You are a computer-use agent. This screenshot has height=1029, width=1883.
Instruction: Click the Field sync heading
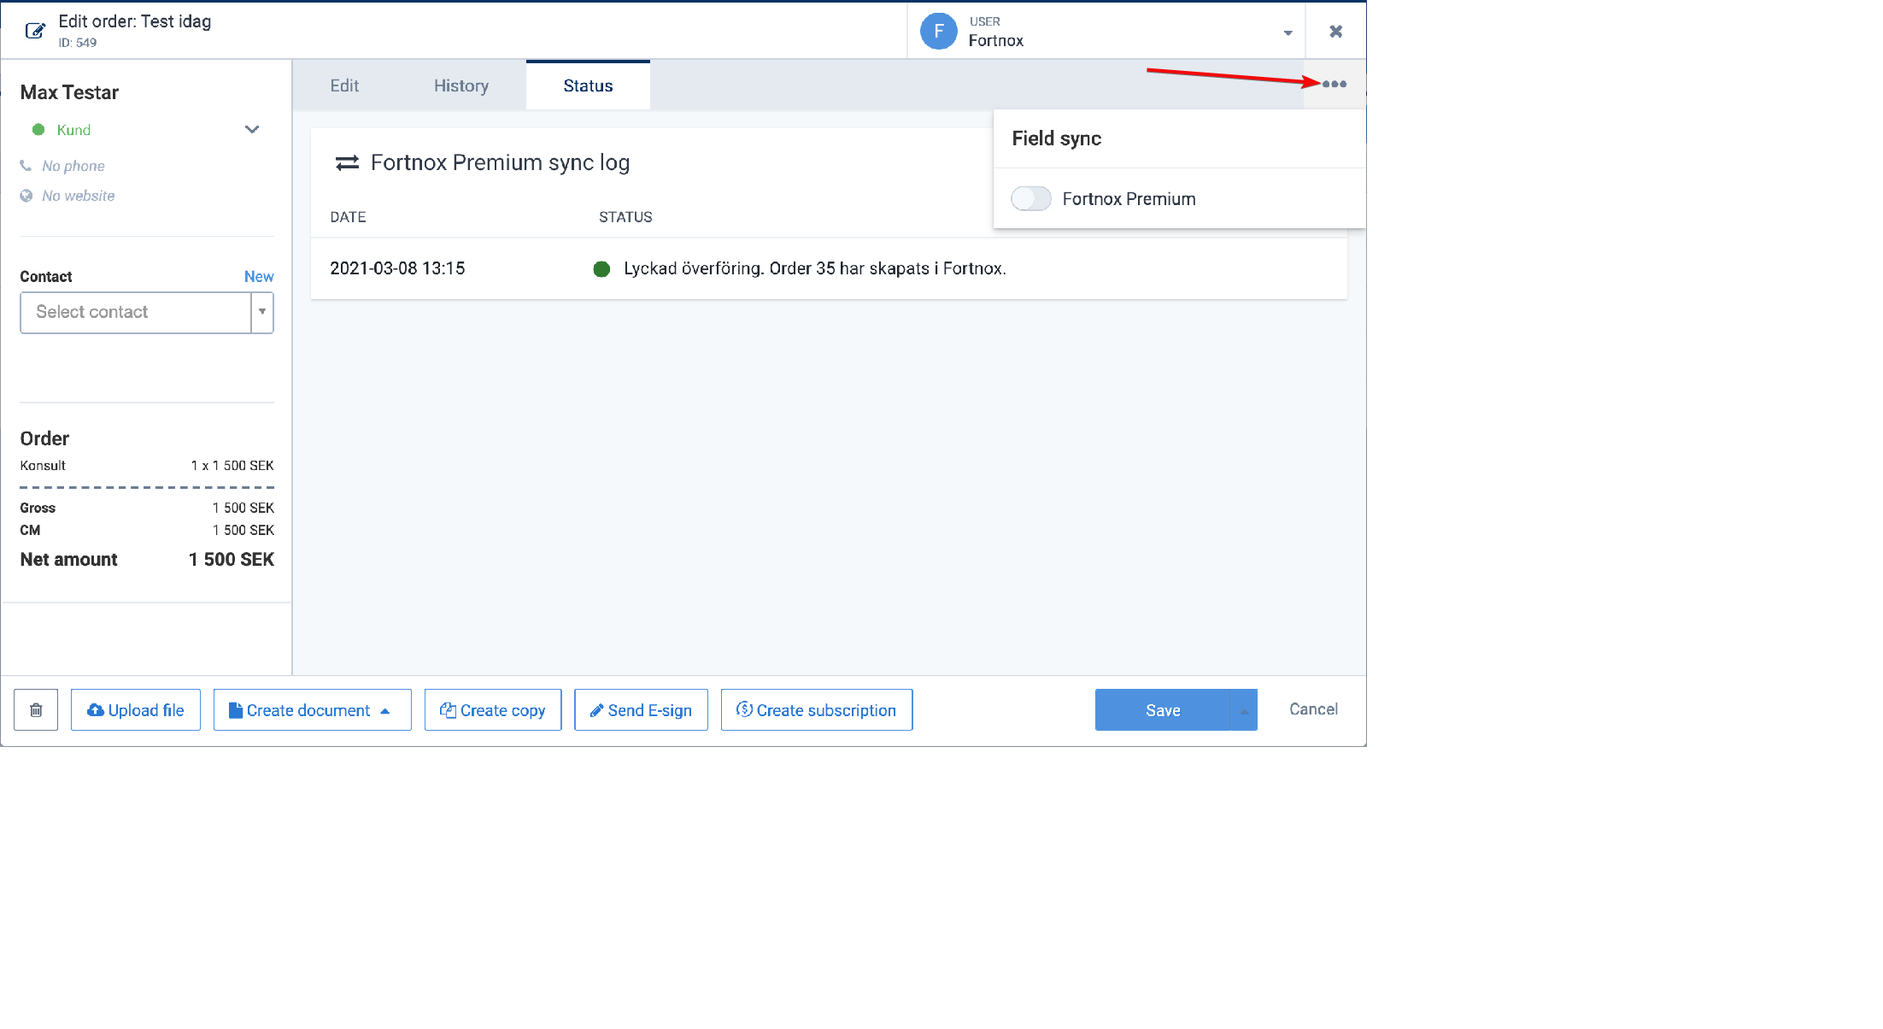[x=1056, y=138]
